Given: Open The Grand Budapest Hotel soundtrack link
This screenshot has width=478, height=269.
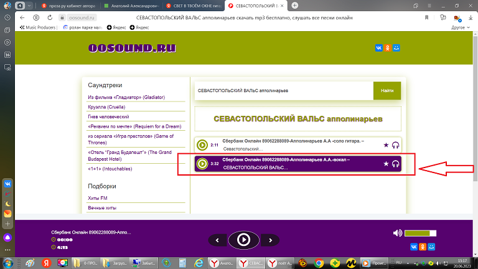Looking at the screenshot, I should [129, 156].
